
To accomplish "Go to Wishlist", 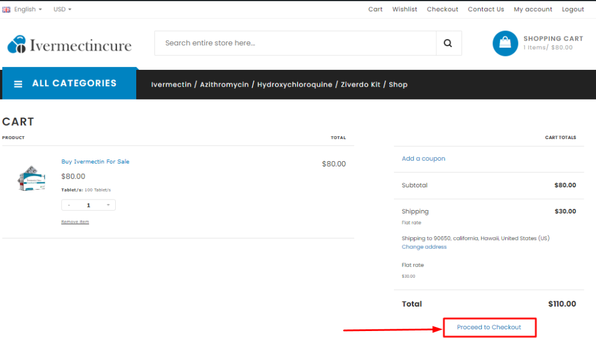I will [405, 9].
